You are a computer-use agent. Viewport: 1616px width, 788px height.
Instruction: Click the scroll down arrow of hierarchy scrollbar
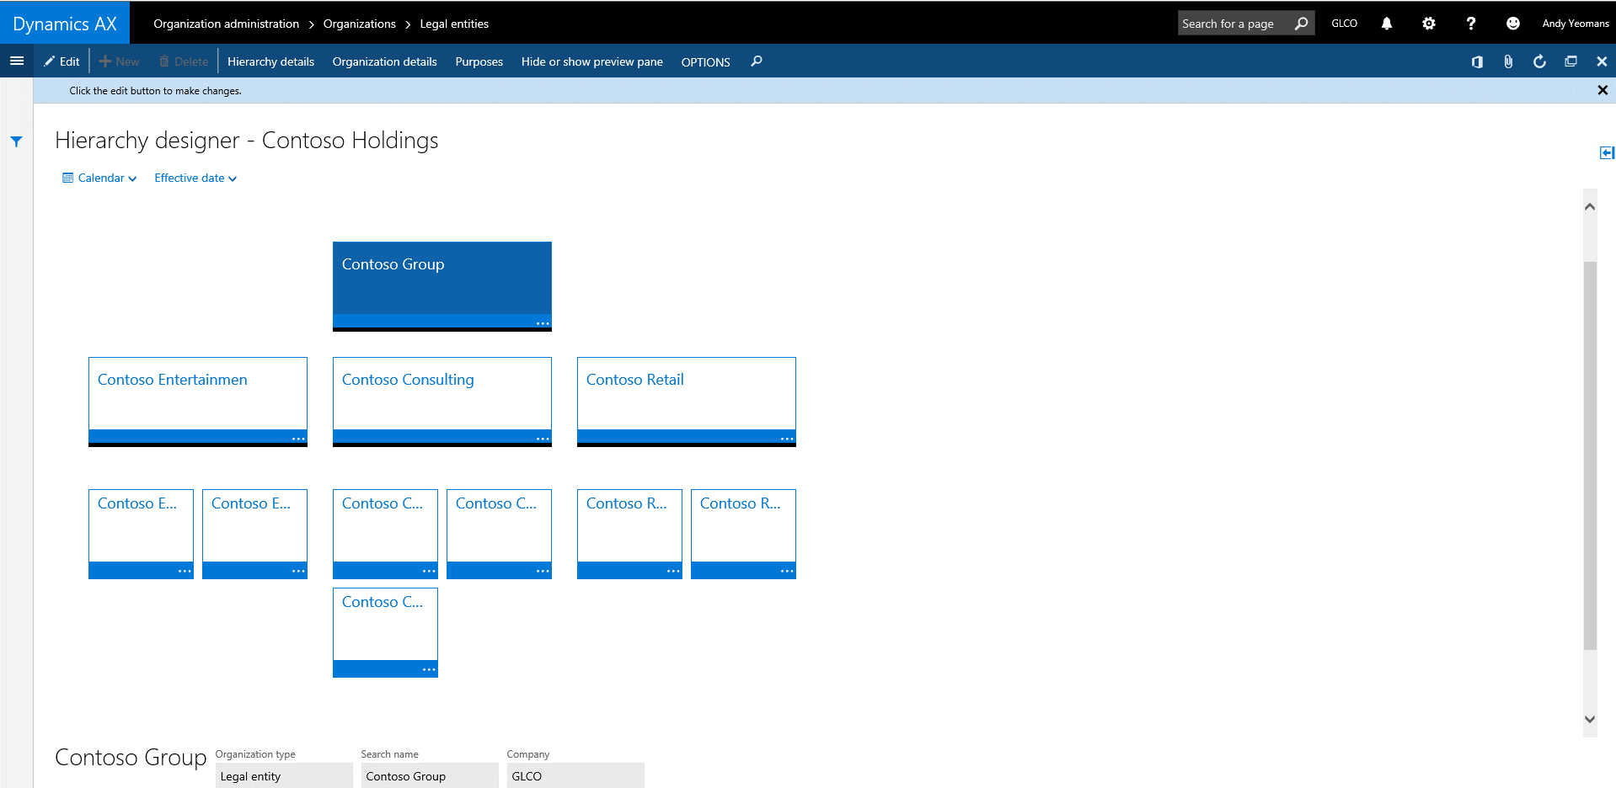tap(1590, 719)
